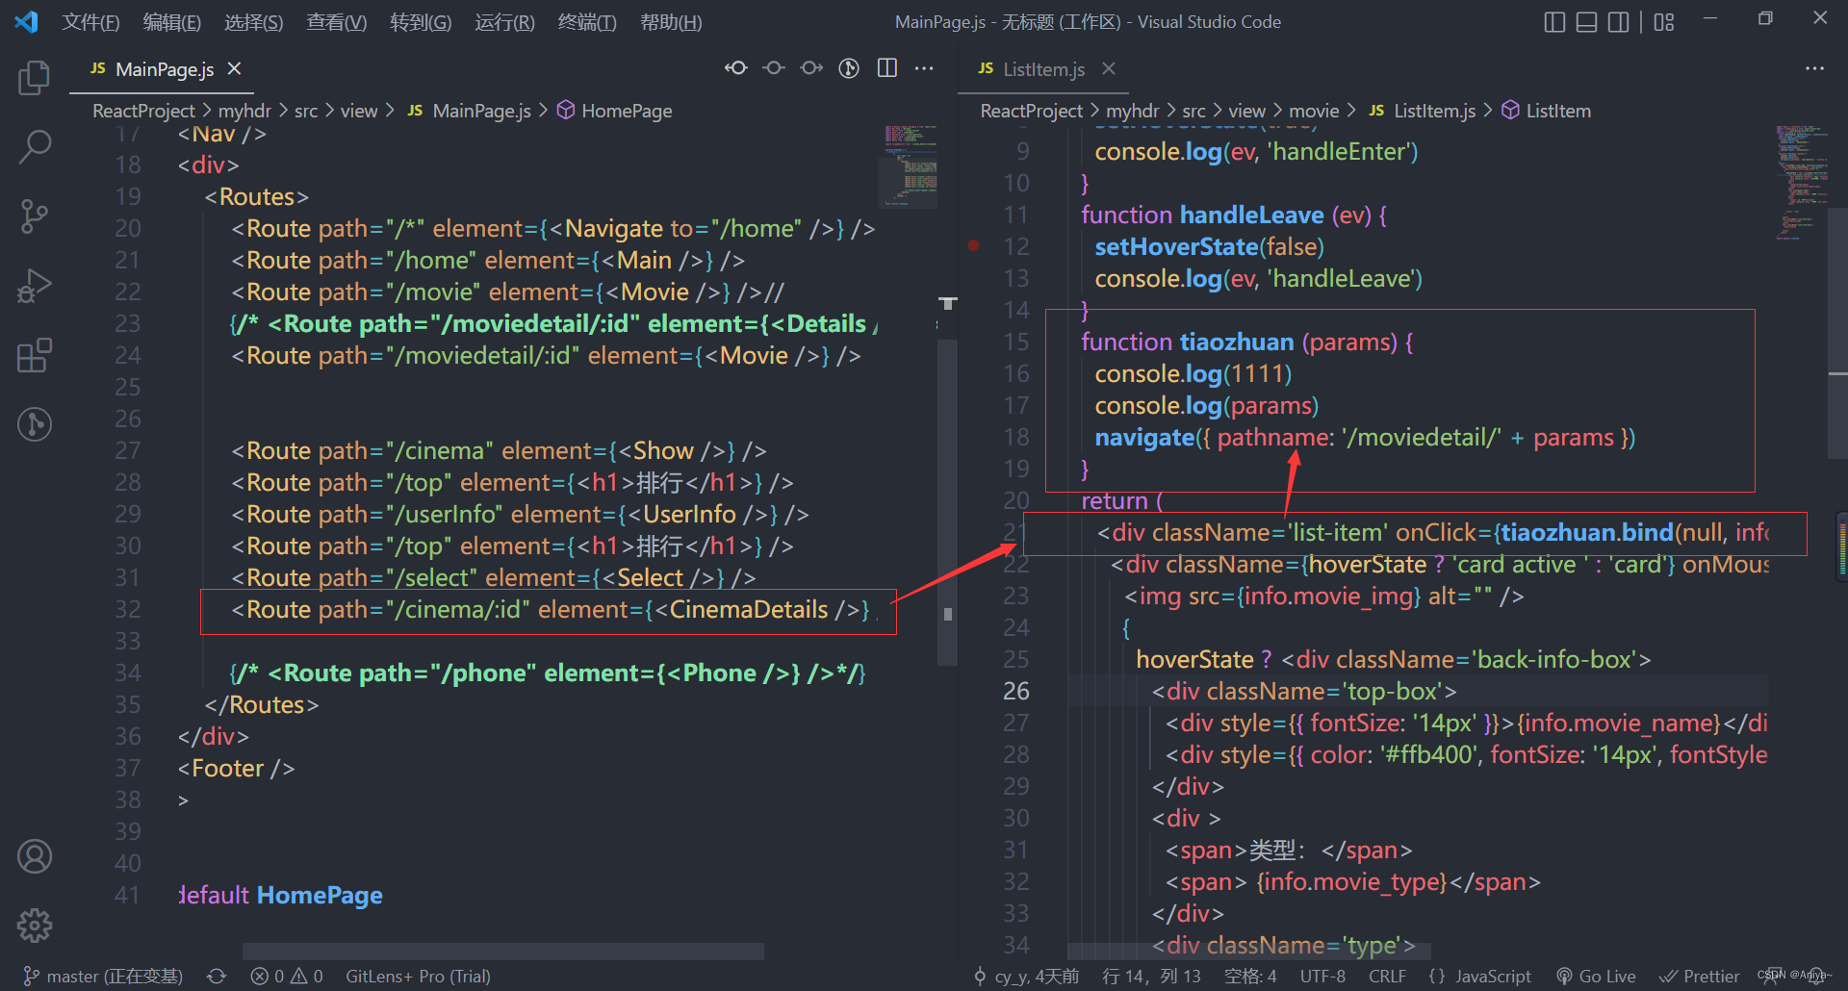Open the Manage settings gear
1848x991 pixels.
35,926
